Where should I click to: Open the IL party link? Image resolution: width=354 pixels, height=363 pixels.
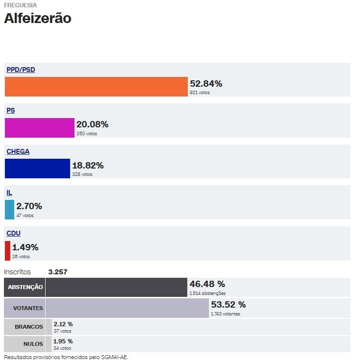point(9,193)
